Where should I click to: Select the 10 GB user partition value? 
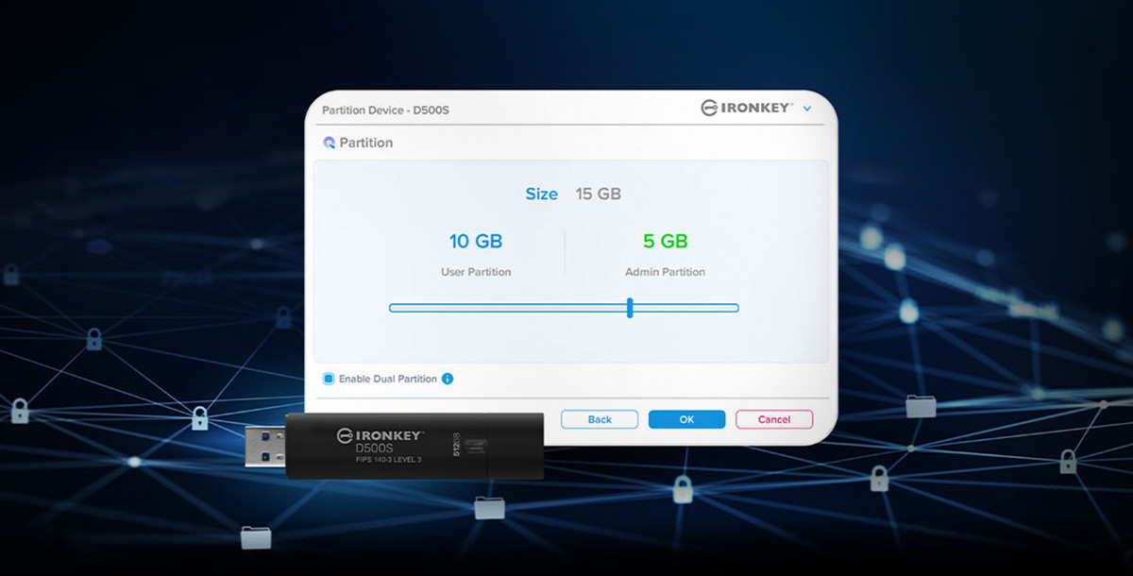476,242
